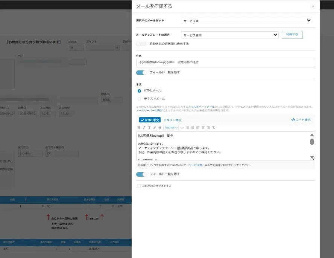Right-align text using toolbar icon

click(208, 128)
